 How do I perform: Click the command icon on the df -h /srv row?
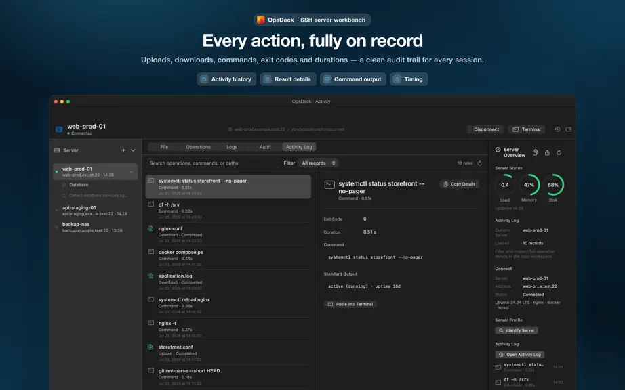pyautogui.click(x=151, y=204)
